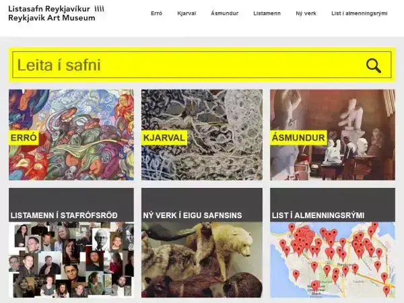Click the yellow ERRÓ label
This screenshot has width=404, height=303.
coord(24,138)
